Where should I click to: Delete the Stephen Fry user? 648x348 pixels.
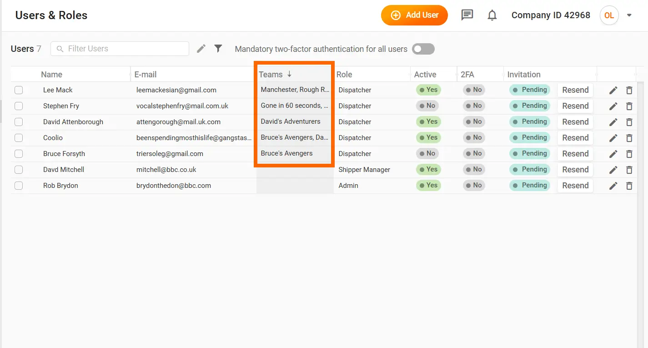[629, 106]
